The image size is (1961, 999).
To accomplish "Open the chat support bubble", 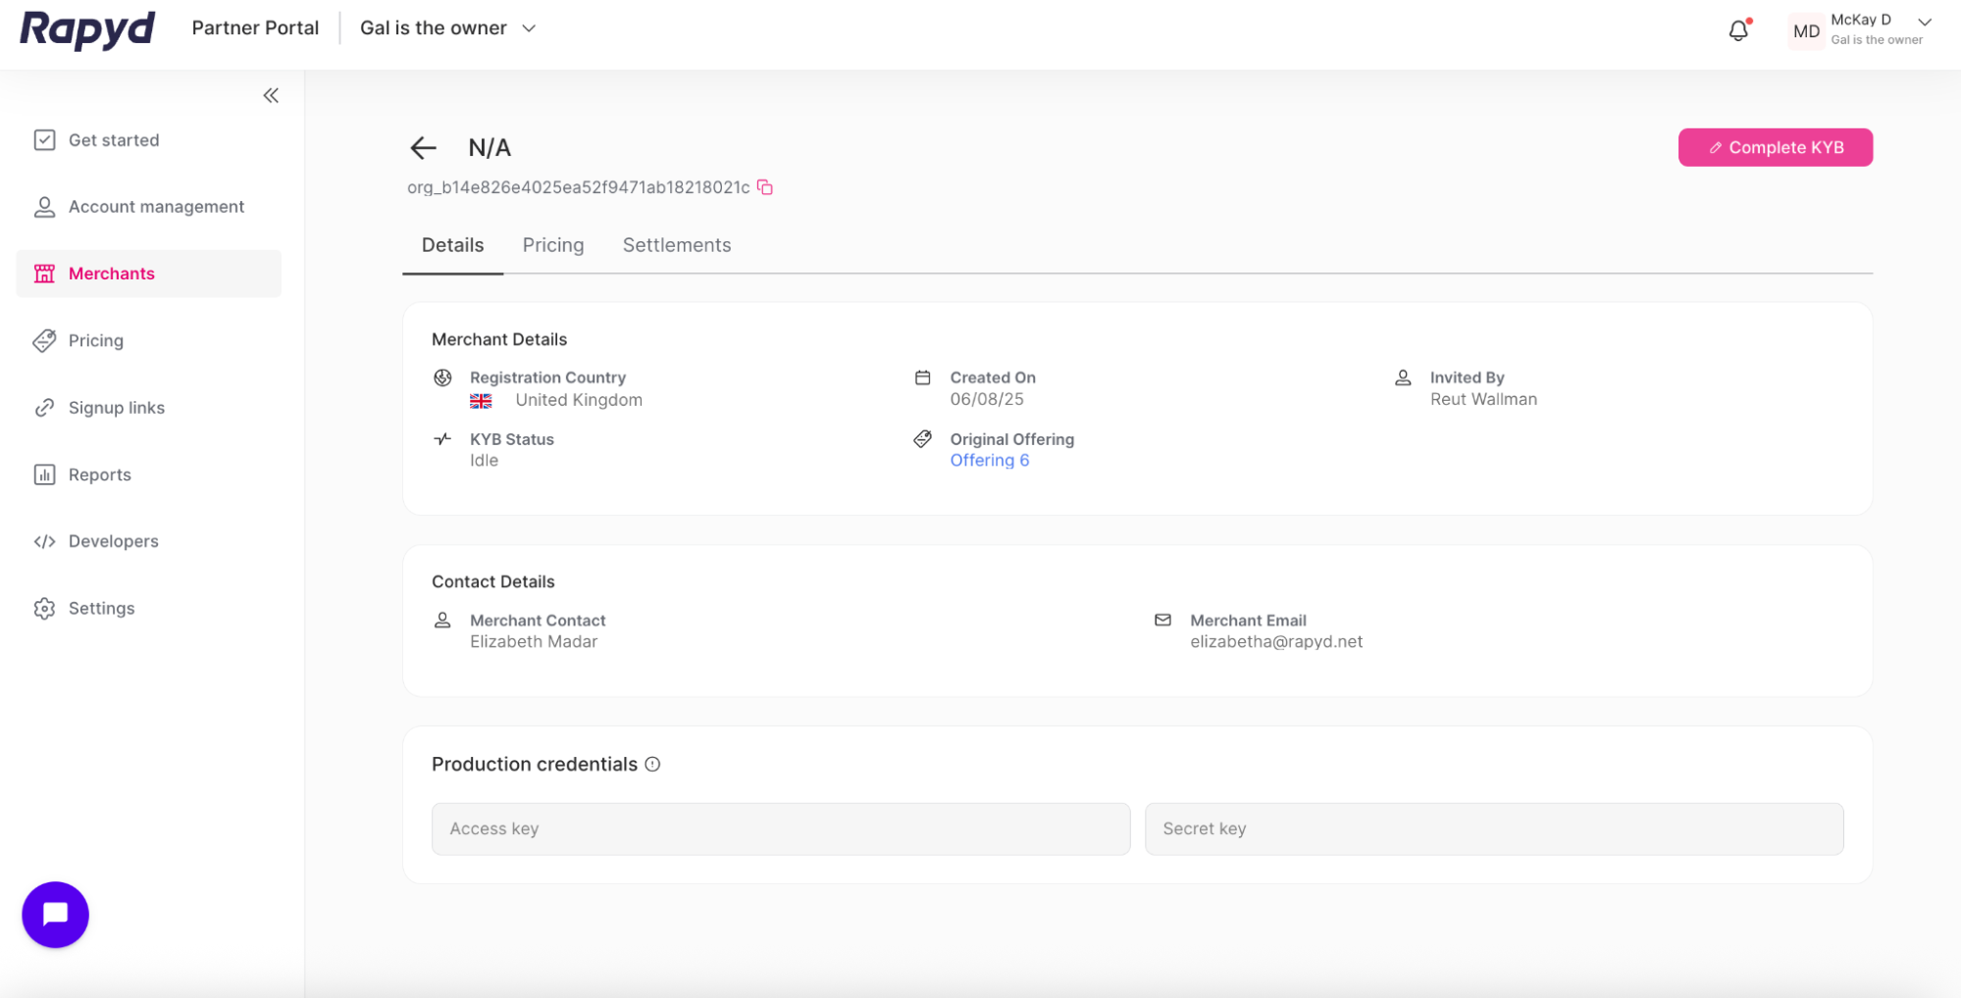I will [x=56, y=914].
